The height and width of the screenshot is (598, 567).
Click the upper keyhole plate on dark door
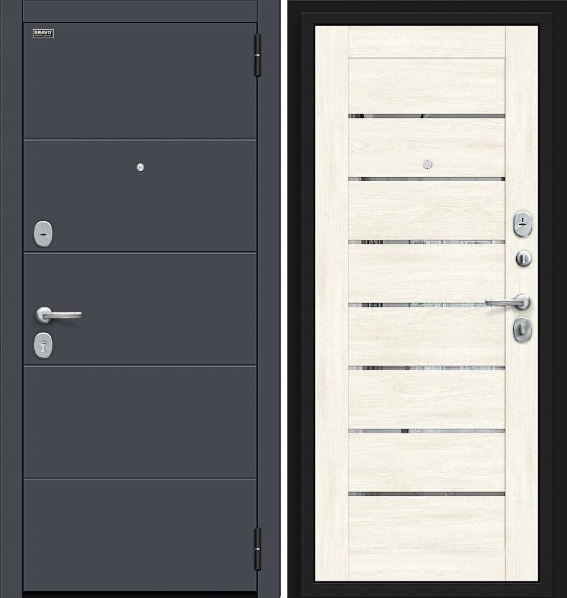click(42, 233)
